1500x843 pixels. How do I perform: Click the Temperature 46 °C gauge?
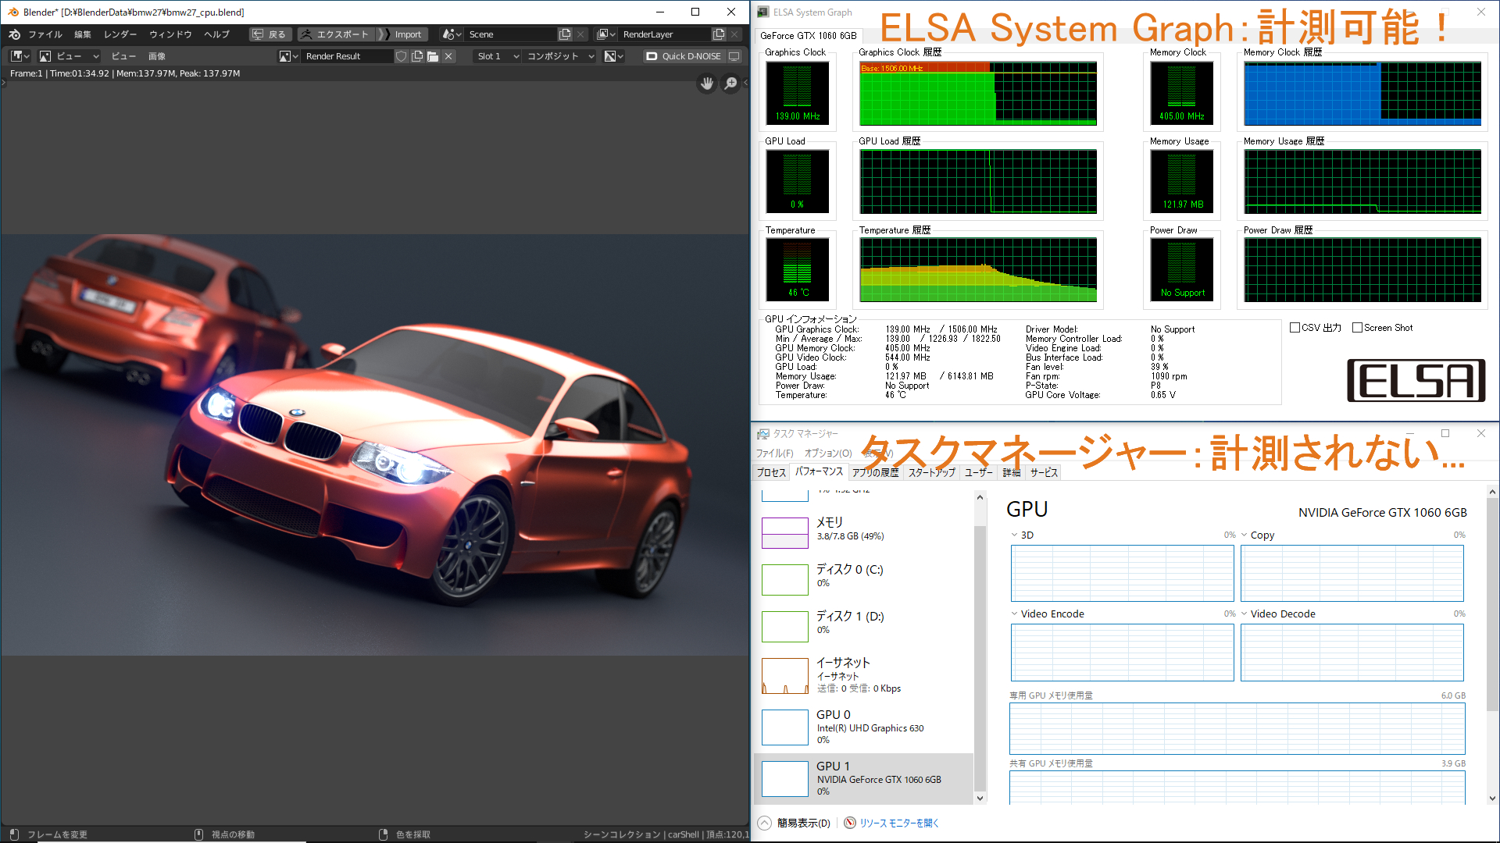(798, 270)
